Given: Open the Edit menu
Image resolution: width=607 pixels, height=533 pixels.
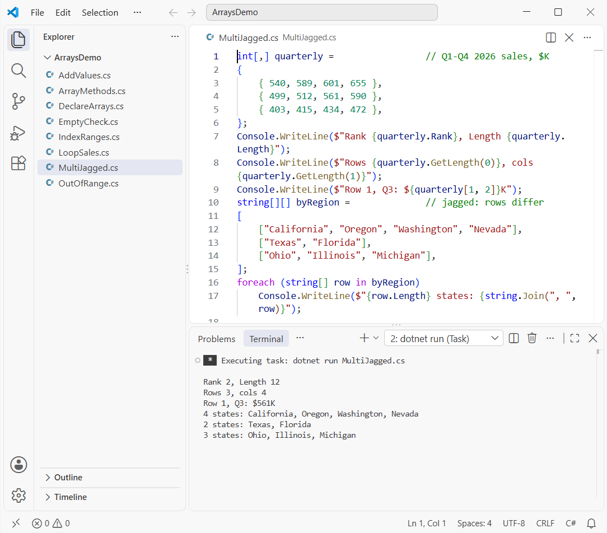Looking at the screenshot, I should [63, 13].
